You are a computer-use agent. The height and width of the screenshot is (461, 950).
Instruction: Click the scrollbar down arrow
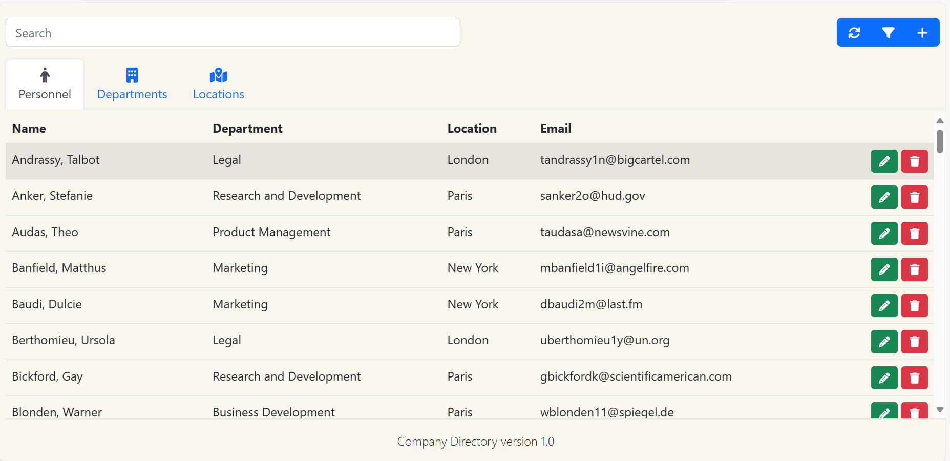[940, 410]
